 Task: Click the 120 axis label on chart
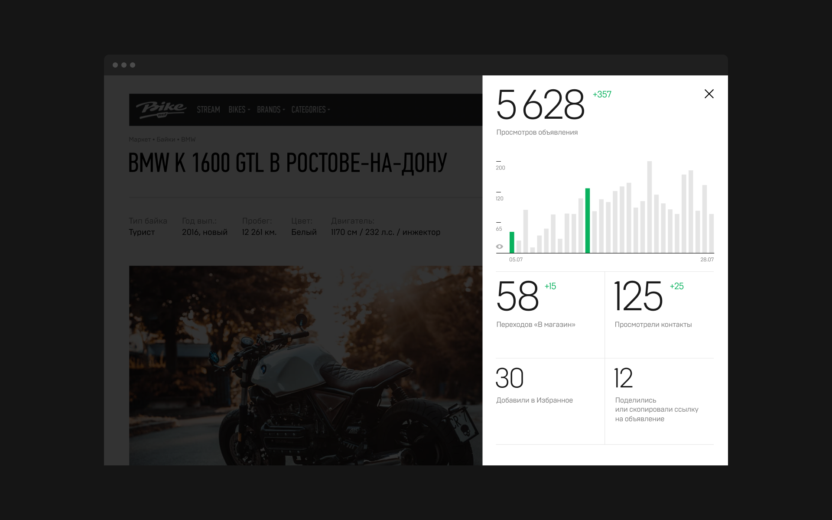[x=500, y=199]
